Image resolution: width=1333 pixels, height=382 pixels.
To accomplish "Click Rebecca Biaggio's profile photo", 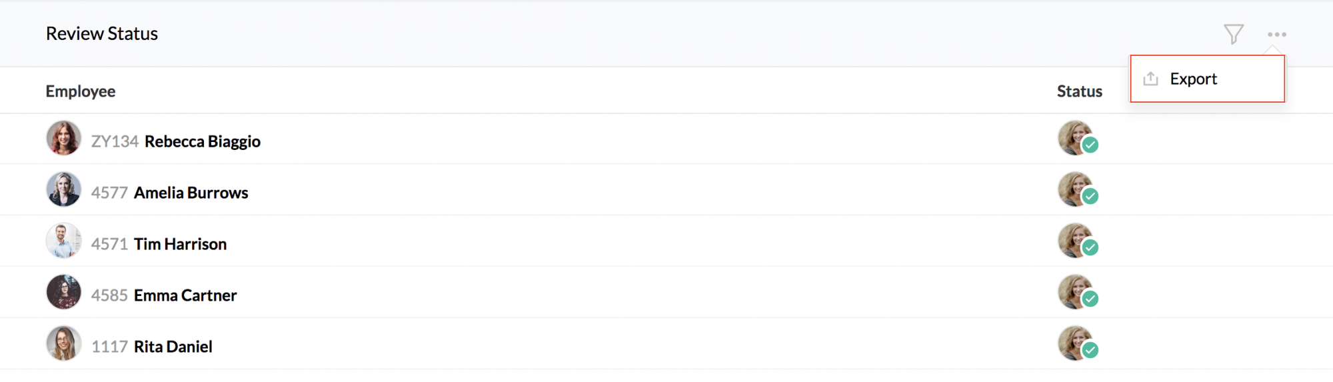I will tap(63, 139).
